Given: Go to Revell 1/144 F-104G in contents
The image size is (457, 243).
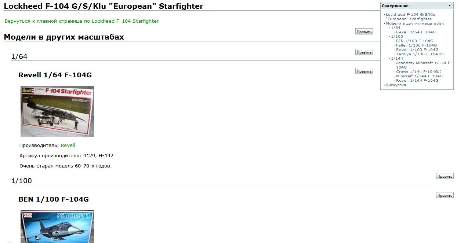Looking at the screenshot, I should [x=417, y=81].
